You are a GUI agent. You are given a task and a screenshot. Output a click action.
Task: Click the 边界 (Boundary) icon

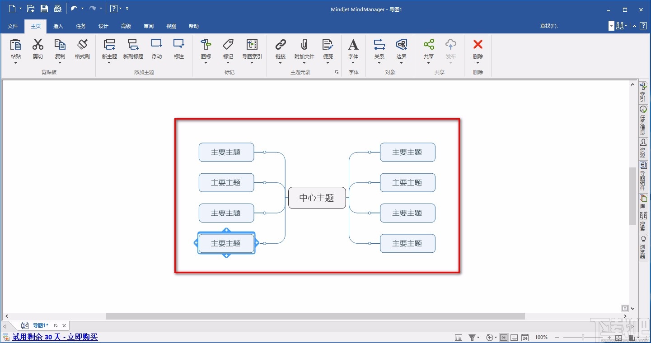point(402,44)
